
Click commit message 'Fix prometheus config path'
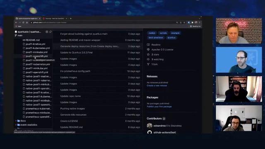tap(75, 71)
